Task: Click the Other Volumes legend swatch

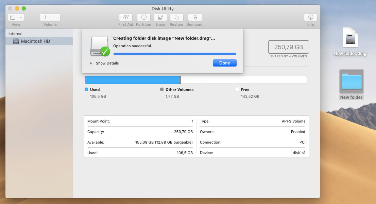Action: [x=161, y=89]
